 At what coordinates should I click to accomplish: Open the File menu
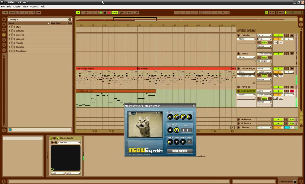click(x=3, y=7)
